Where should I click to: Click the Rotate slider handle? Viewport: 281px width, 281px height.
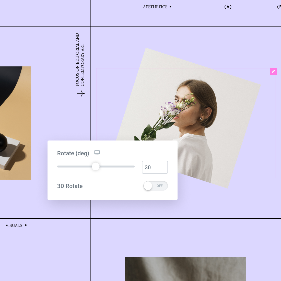pyautogui.click(x=96, y=167)
